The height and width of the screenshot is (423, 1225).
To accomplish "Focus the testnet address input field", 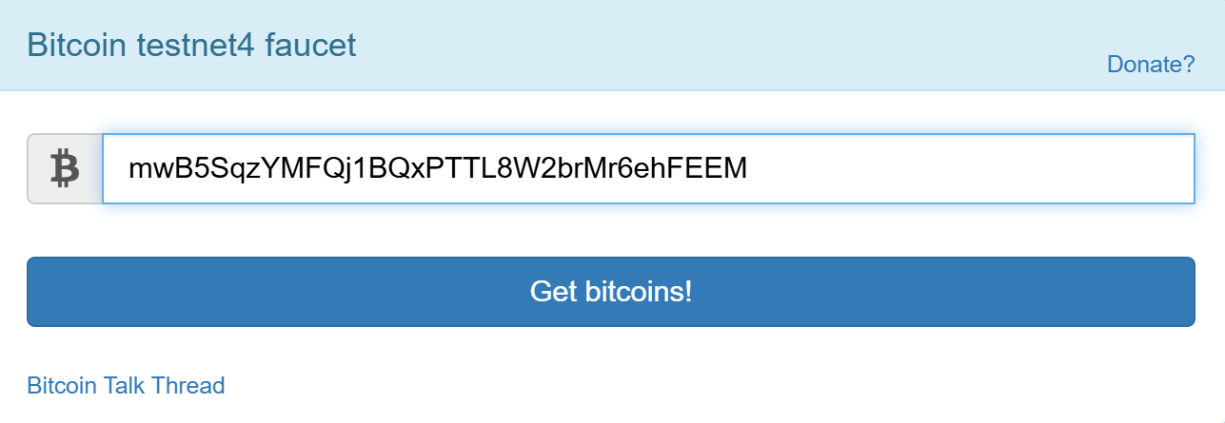I will coord(648,169).
